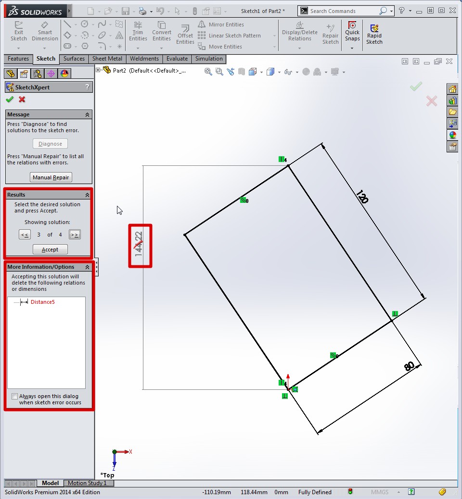
Task: Cancel SketchXpert with the red X
Action: 22,100
